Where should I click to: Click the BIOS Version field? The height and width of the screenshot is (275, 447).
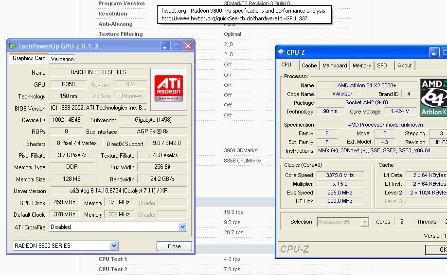point(98,108)
